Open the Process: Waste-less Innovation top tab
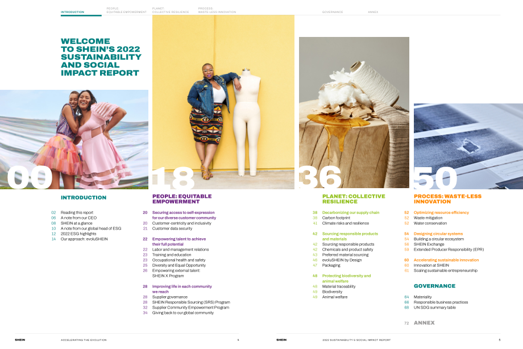The height and width of the screenshot is (349, 523). click(217, 10)
